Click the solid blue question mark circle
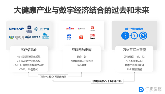Screen dimensions: 165x94 point(125,36)
